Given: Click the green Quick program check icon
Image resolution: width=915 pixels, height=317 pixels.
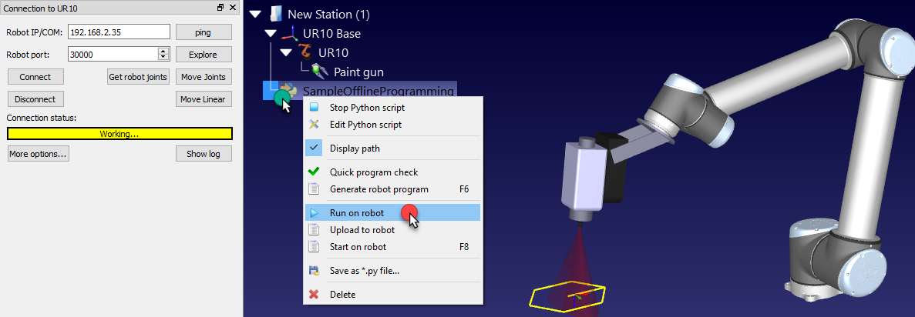Looking at the screenshot, I should [x=314, y=172].
